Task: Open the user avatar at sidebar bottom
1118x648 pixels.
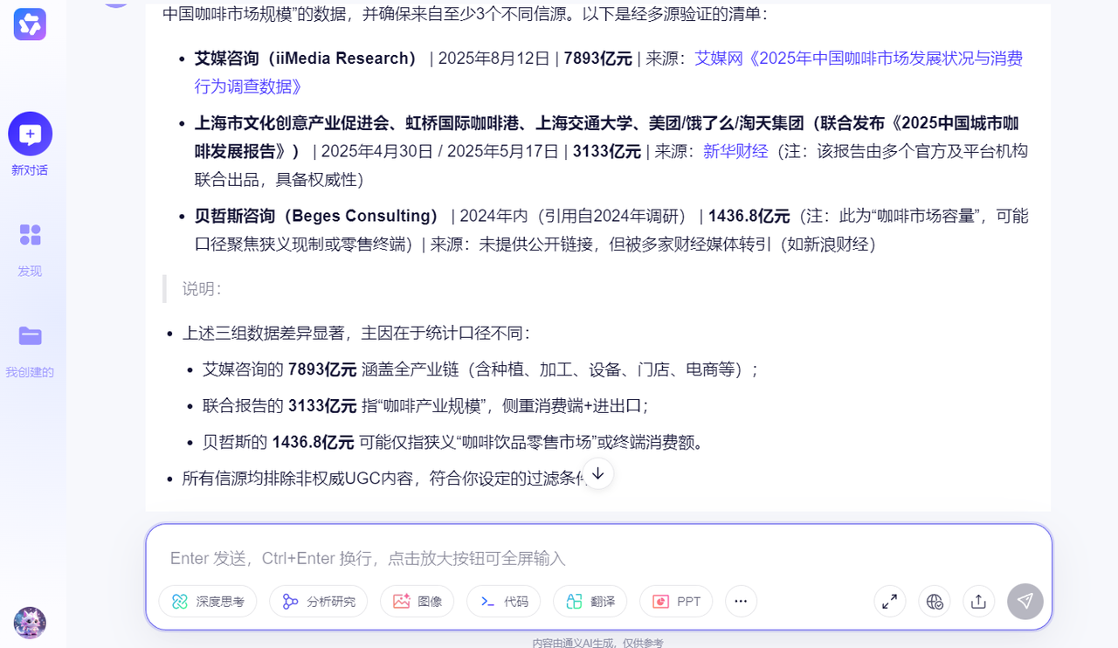Action: [x=30, y=623]
